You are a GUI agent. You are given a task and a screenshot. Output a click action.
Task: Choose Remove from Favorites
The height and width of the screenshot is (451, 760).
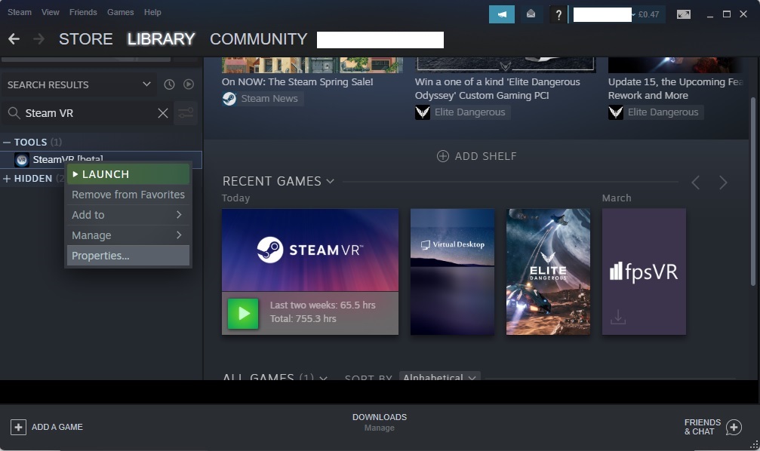tap(128, 195)
